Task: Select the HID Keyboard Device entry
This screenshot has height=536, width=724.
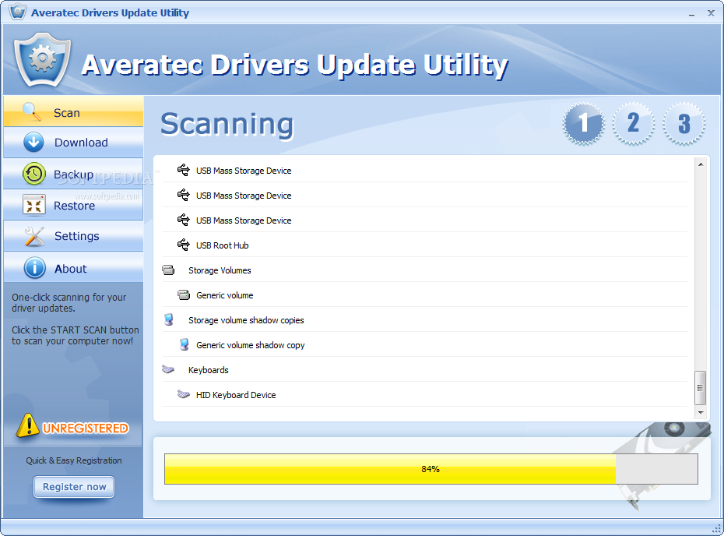Action: click(424, 395)
